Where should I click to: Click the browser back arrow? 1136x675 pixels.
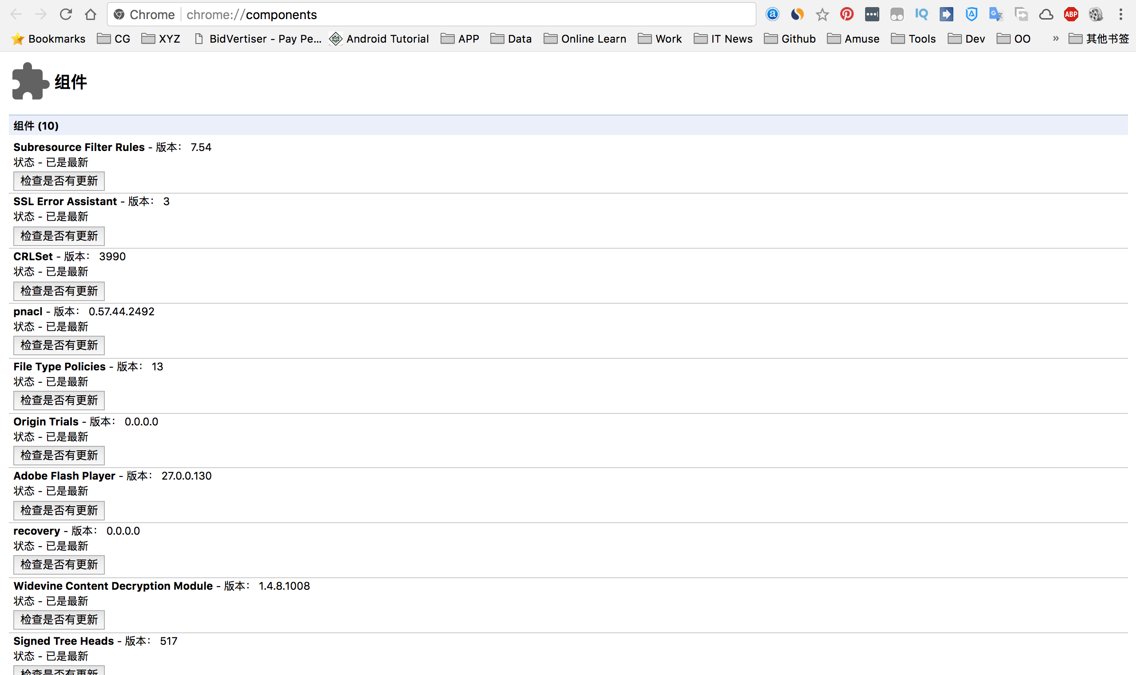(16, 15)
